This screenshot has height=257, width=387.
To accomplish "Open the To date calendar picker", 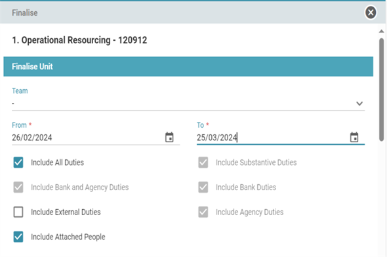I will click(x=354, y=137).
